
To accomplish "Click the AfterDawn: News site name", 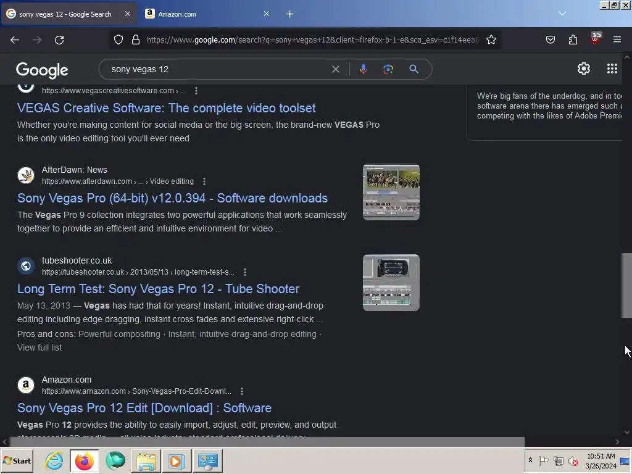I will 75,170.
